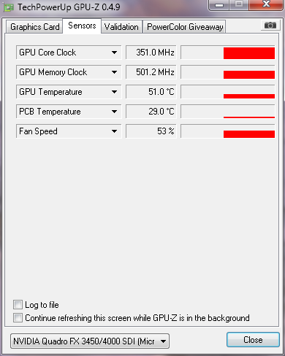
Task: Open the Validation tab
Action: pyautogui.click(x=121, y=26)
